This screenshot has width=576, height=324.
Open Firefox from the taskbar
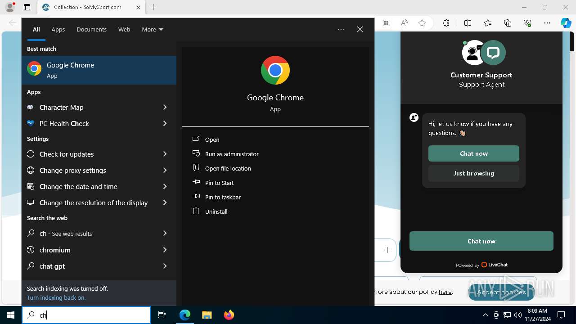click(229, 315)
